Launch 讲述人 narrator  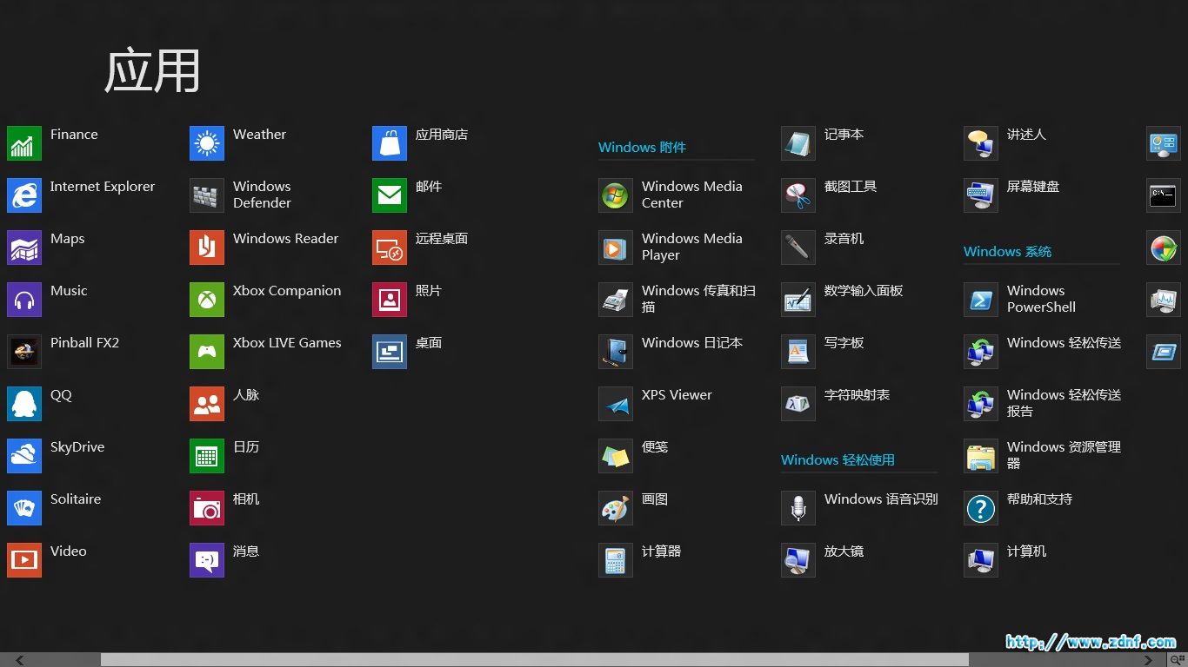point(981,143)
